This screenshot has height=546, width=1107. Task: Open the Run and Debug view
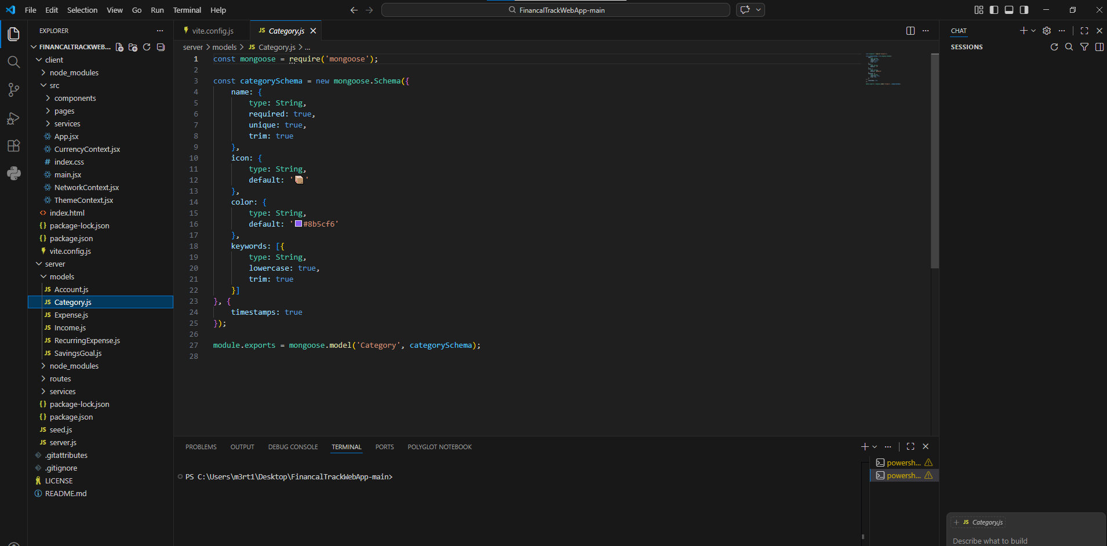[13, 118]
